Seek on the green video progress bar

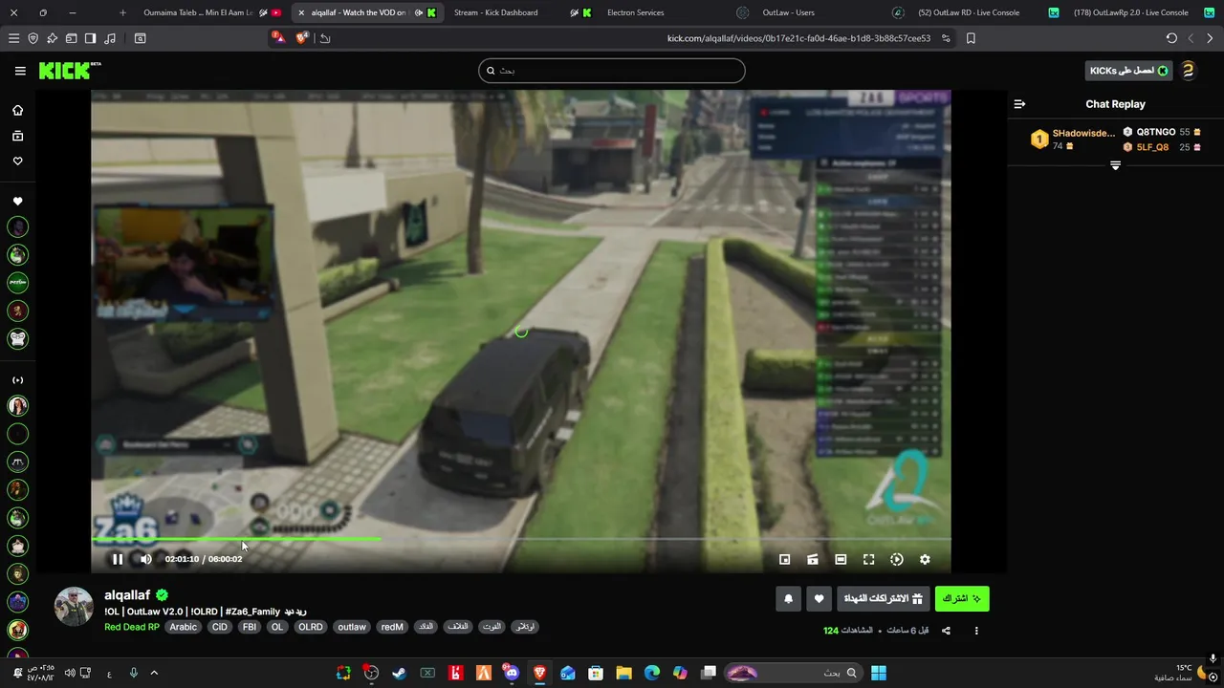coord(235,539)
